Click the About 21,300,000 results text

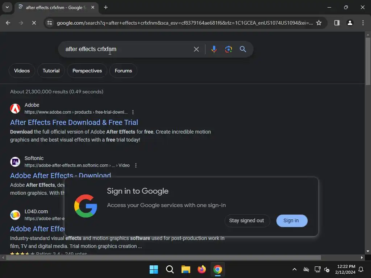tap(57, 92)
